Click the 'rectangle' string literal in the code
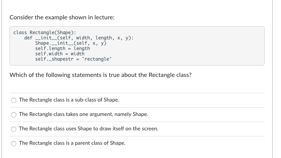The height and width of the screenshot is (158, 281). 97,59
